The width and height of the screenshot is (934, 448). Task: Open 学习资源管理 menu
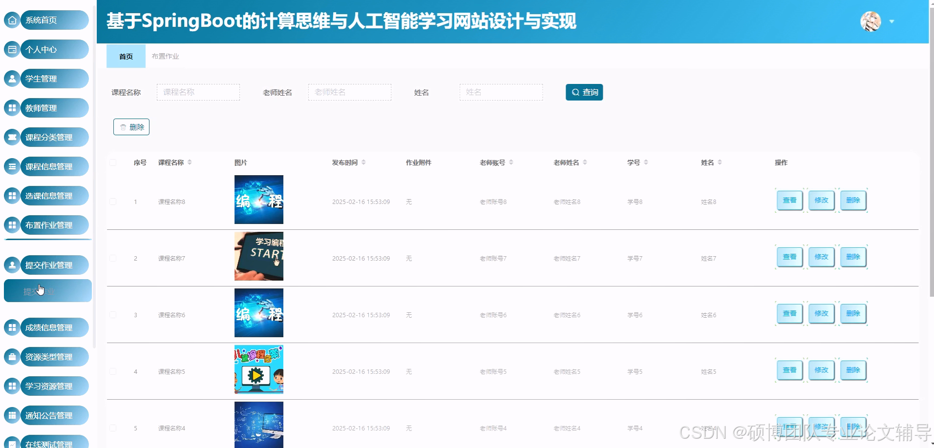click(x=54, y=386)
